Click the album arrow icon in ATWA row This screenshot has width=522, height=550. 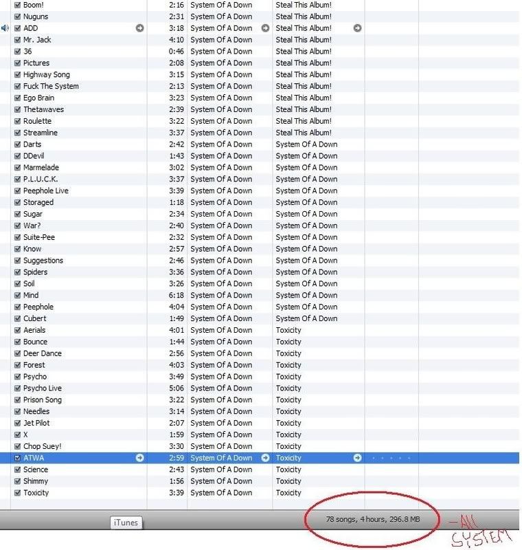click(357, 458)
